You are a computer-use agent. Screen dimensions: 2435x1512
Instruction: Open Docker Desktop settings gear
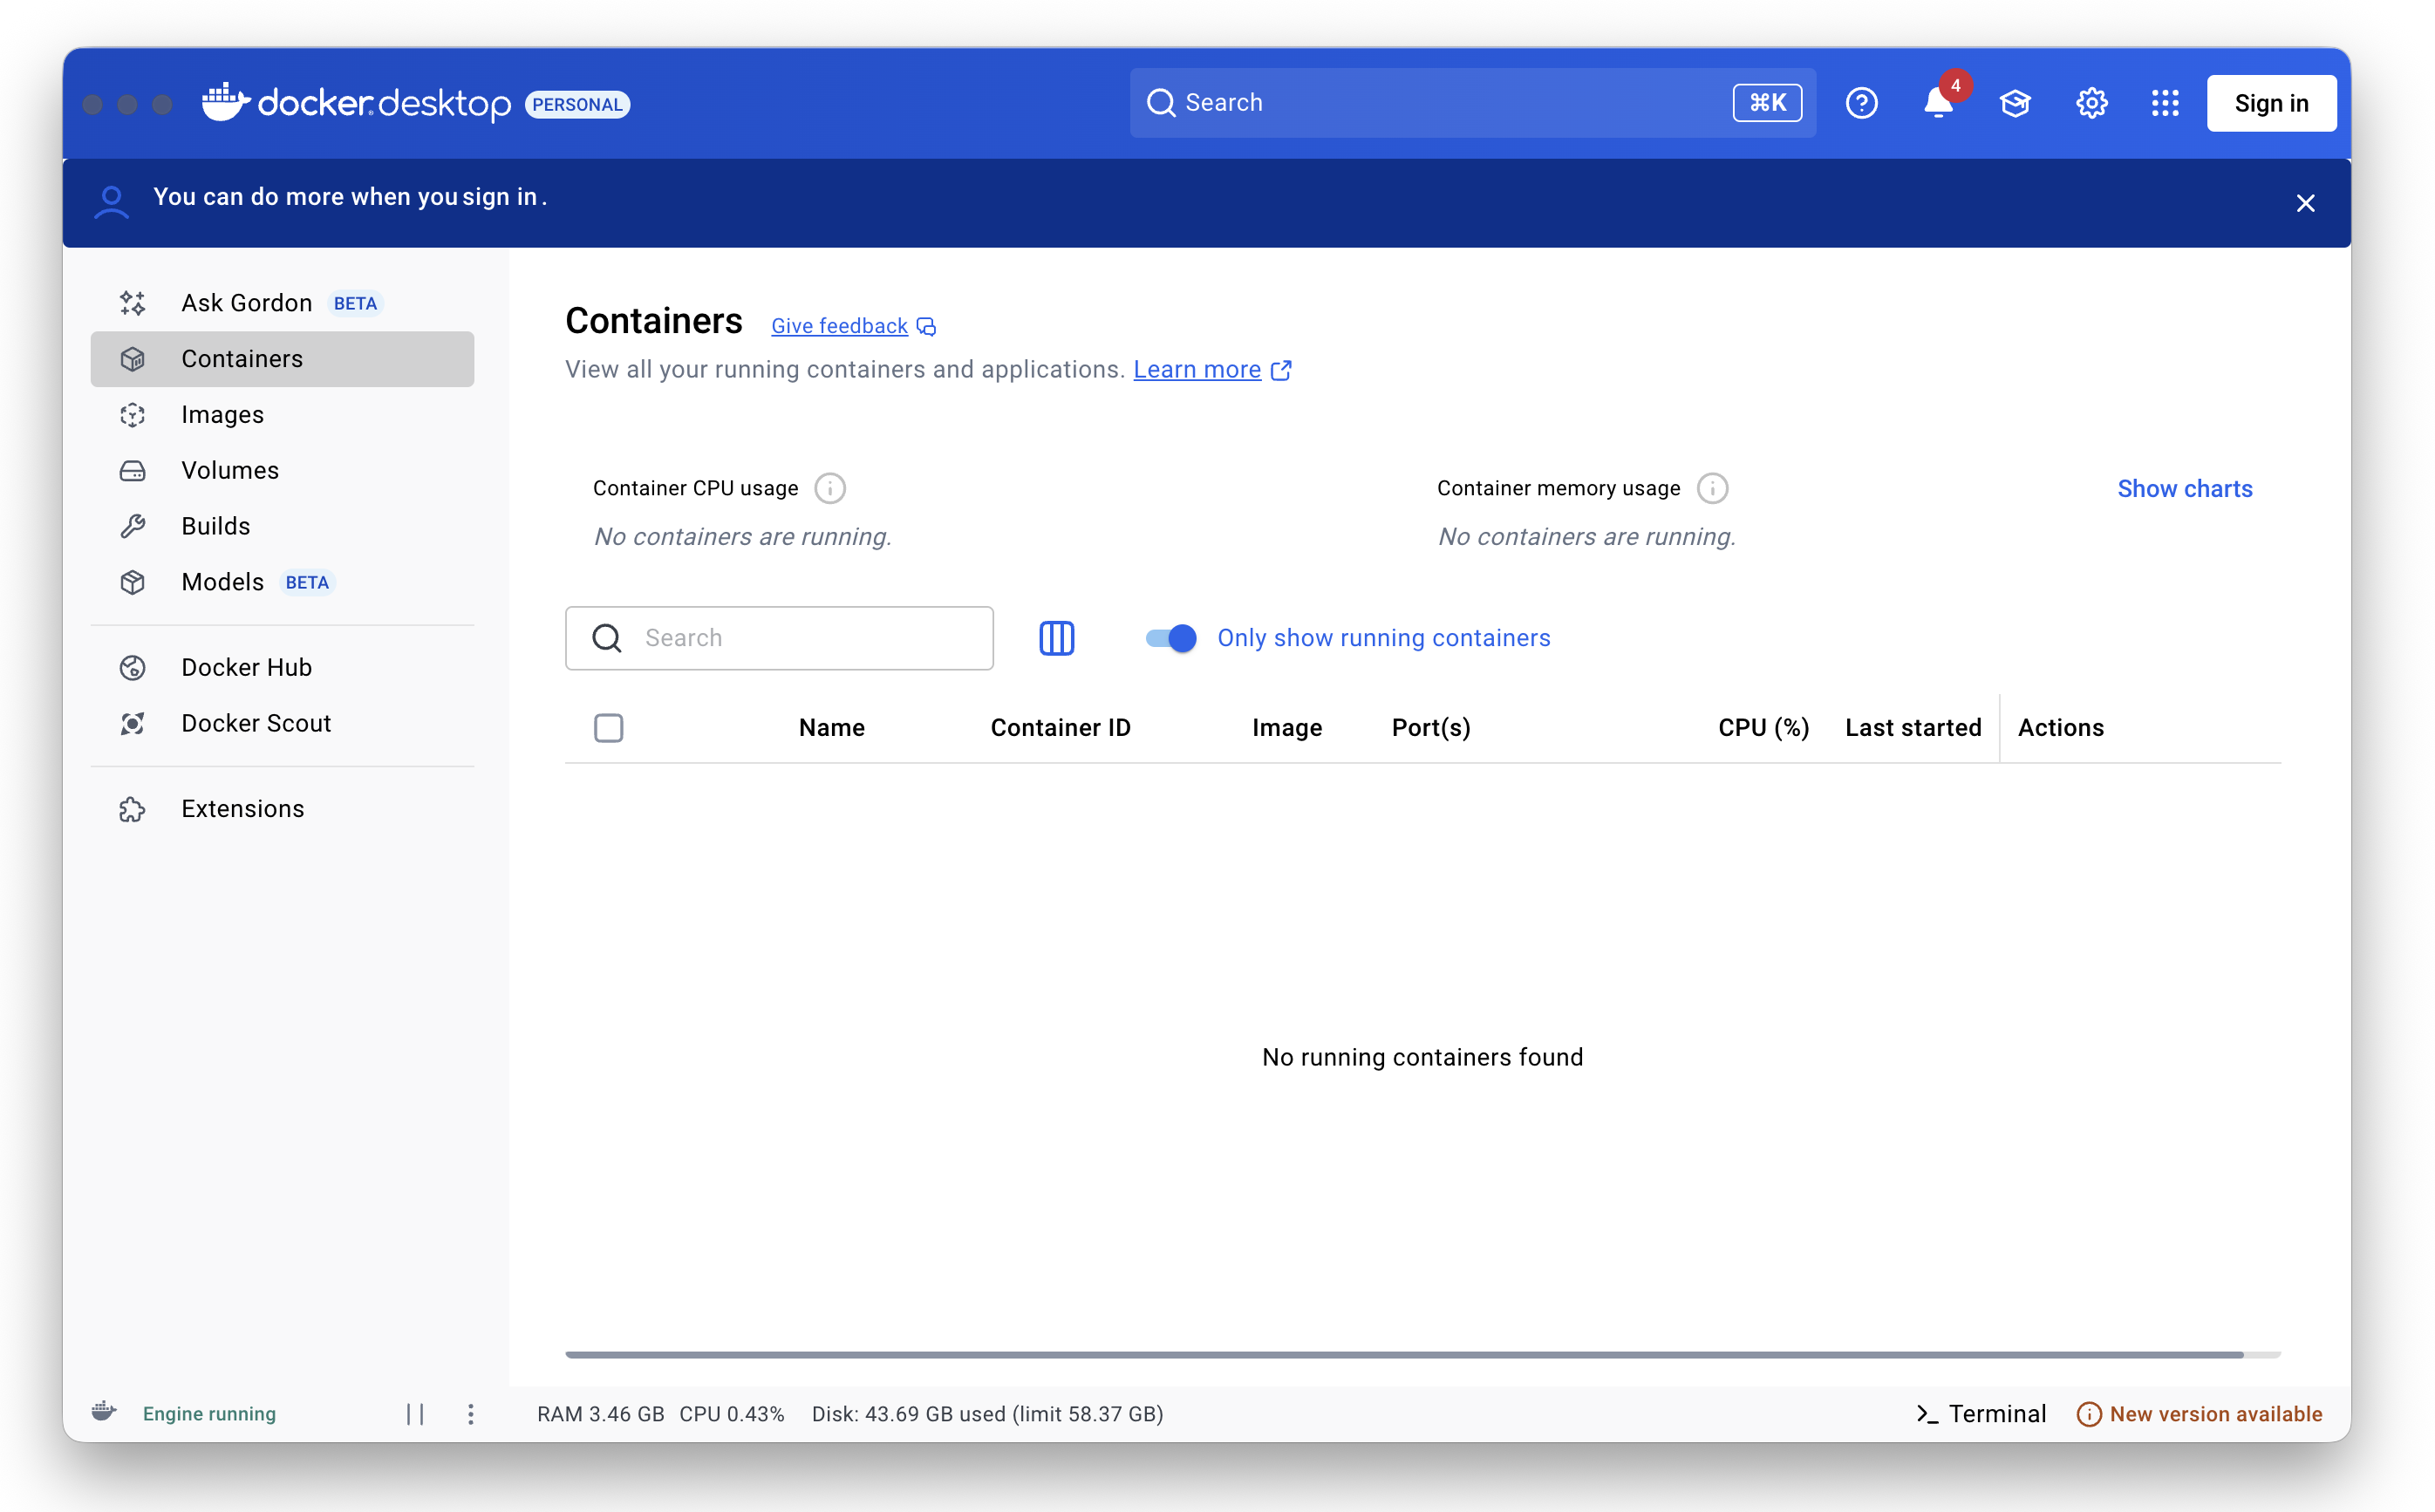coord(2091,102)
